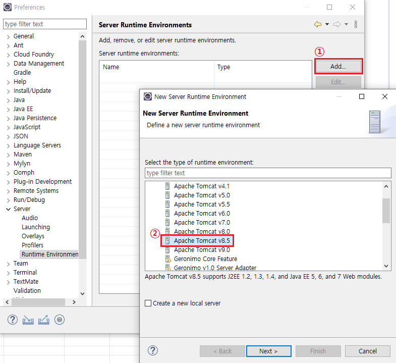396x363 pixels.
Task: Click the Apache Tomcat v5.0 server icon
Action: pos(167,195)
